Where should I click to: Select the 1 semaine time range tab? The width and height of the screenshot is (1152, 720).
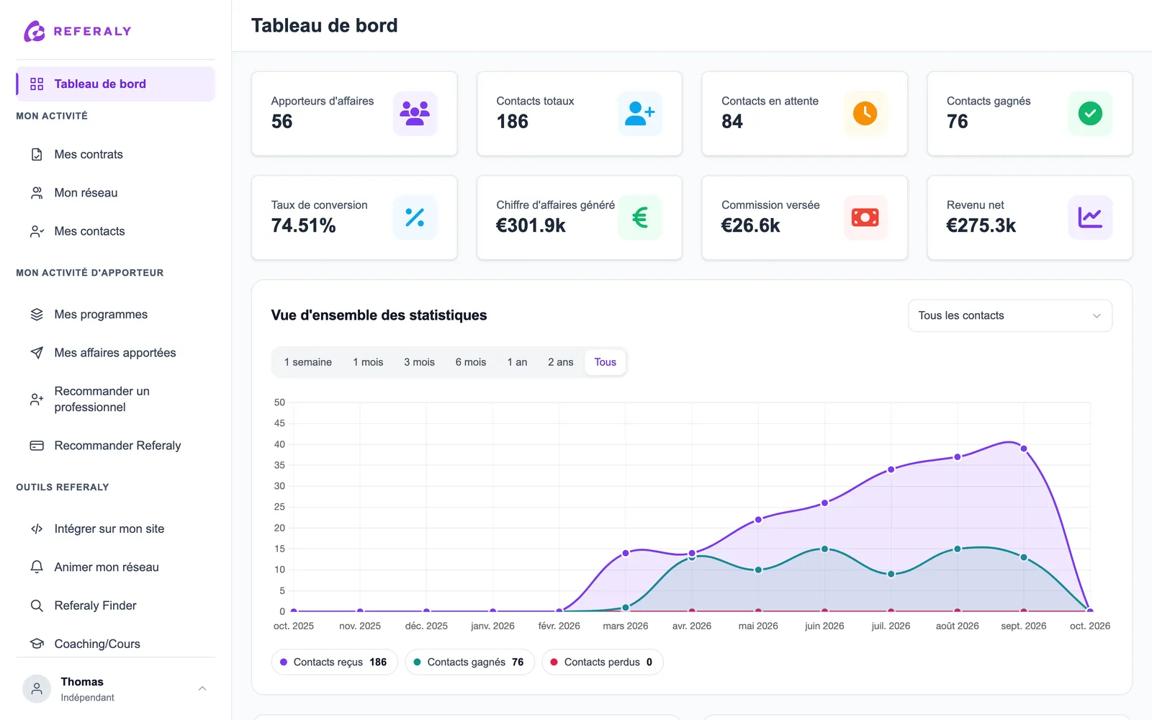(308, 362)
